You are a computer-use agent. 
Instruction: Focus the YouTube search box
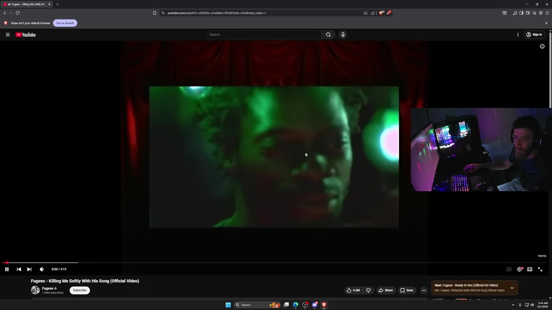[263, 34]
